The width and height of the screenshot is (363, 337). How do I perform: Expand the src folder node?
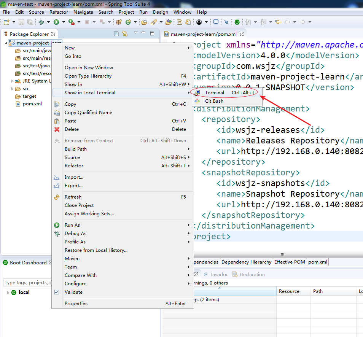[12, 89]
